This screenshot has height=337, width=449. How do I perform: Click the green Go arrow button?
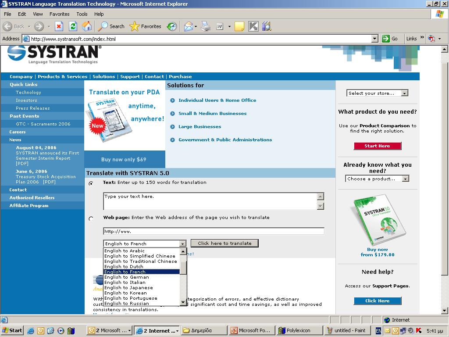click(x=386, y=39)
